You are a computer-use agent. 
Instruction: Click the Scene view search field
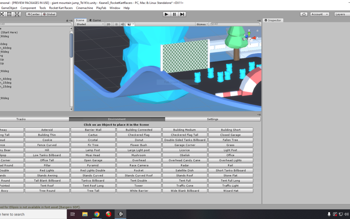(x=235, y=24)
